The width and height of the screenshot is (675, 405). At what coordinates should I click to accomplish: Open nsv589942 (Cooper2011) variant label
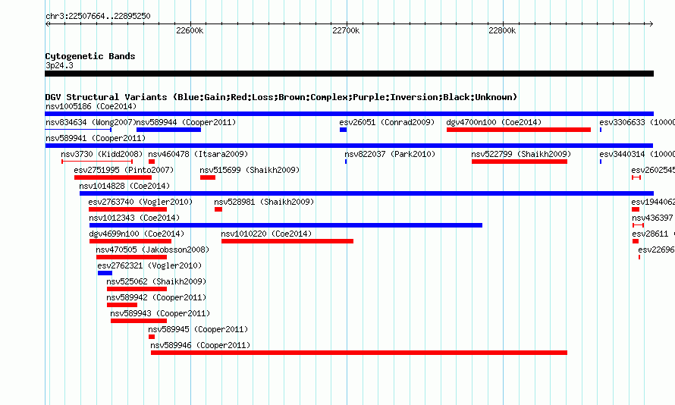click(x=156, y=297)
